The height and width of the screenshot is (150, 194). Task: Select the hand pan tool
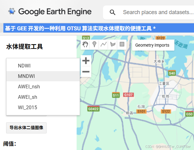tap(85, 44)
